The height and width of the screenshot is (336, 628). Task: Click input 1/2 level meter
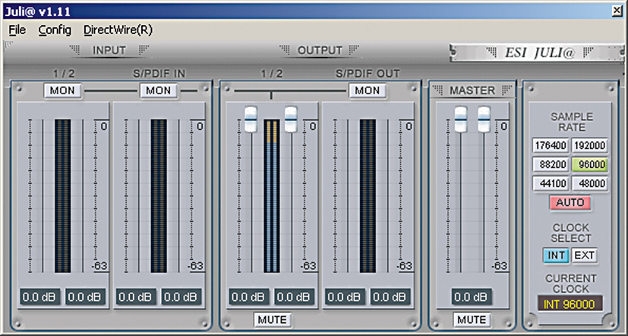[62, 196]
